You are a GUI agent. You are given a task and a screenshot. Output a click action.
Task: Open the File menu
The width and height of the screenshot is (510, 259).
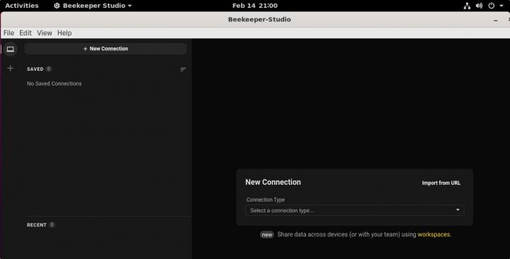pyautogui.click(x=8, y=33)
